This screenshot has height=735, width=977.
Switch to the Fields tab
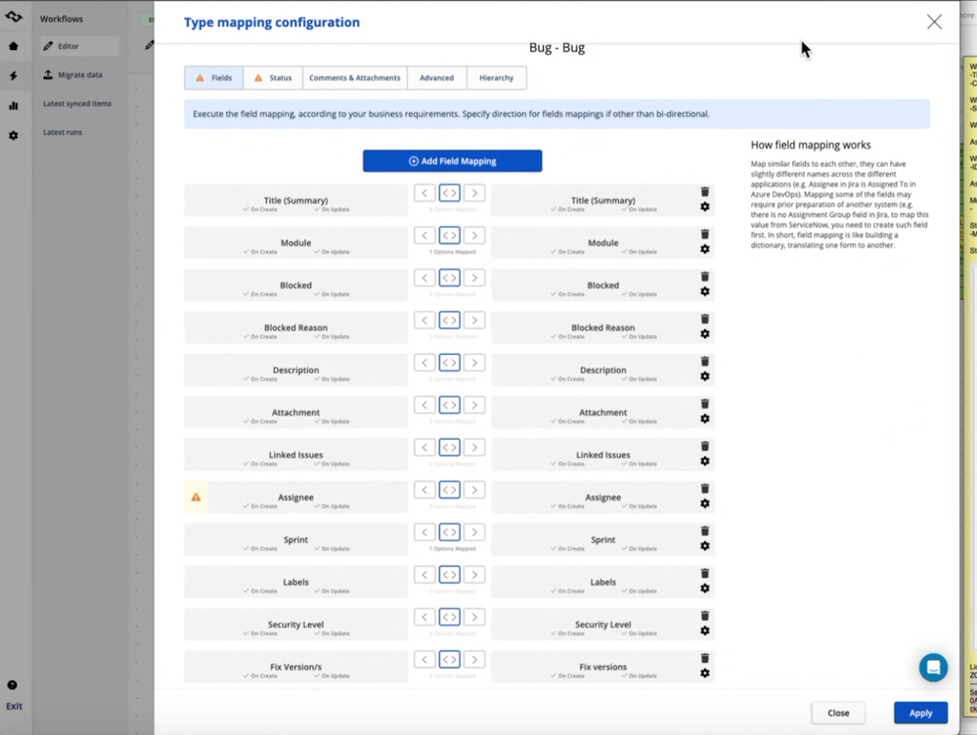pyautogui.click(x=214, y=78)
